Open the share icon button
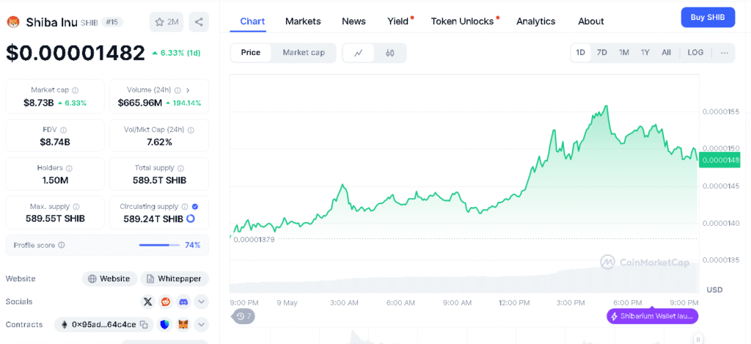751x344 pixels. (x=199, y=22)
